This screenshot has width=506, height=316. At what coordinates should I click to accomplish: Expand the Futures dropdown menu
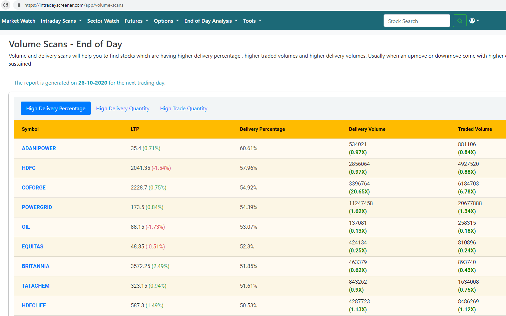136,21
